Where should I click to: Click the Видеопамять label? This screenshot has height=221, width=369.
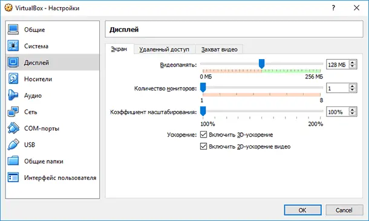tap(178, 65)
